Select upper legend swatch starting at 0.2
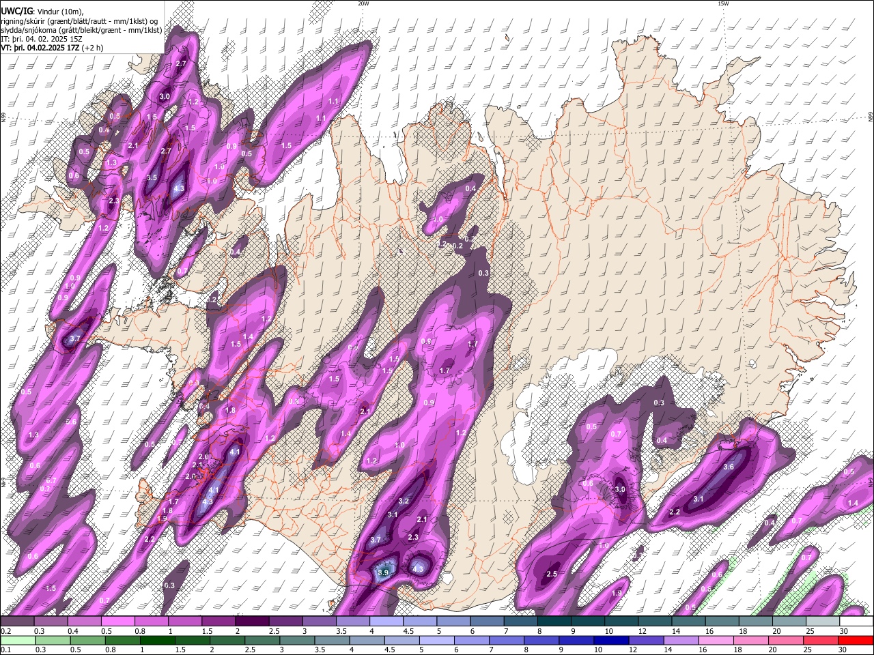The height and width of the screenshot is (655, 874). [18, 622]
